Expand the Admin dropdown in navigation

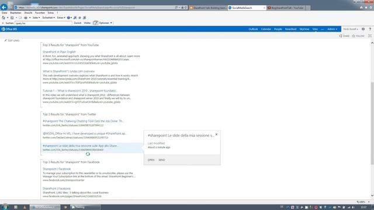point(332,29)
